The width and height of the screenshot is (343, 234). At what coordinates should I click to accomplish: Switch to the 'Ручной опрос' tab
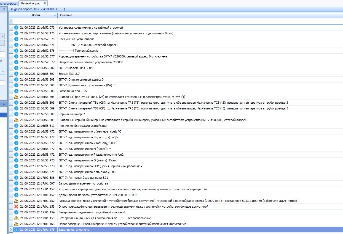click(31, 3)
